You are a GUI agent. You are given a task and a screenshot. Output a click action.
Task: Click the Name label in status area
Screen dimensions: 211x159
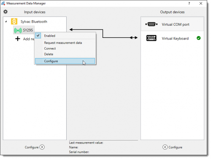click(x=73, y=147)
